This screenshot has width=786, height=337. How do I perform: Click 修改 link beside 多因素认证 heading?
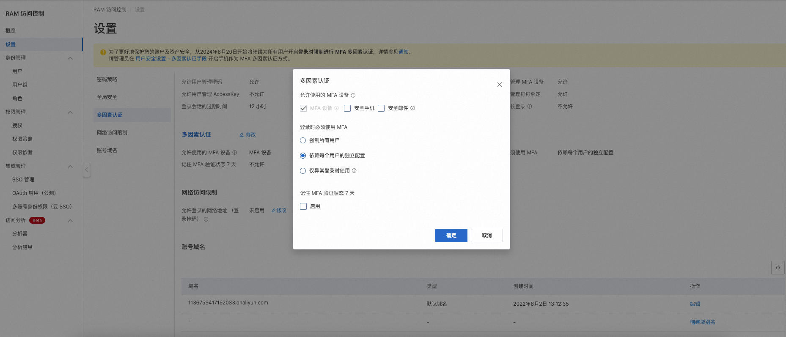click(x=248, y=135)
